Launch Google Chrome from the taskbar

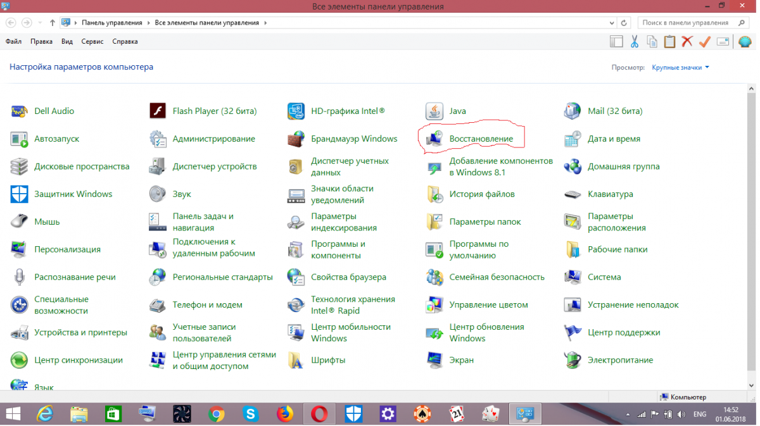click(217, 414)
